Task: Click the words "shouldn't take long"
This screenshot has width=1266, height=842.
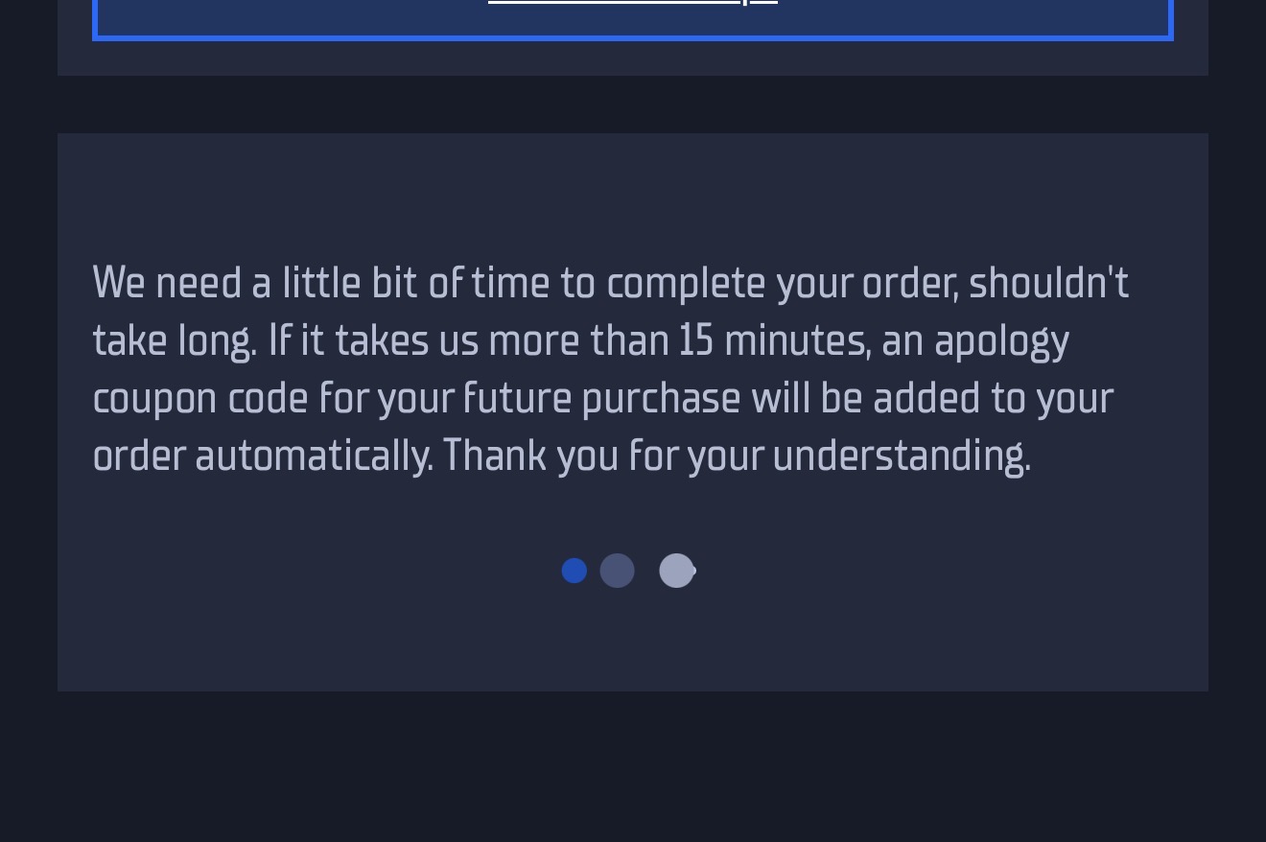Action: [x=1047, y=283]
